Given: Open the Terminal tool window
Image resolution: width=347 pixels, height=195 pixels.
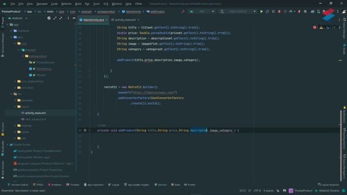Looking at the screenshot, I should tap(73, 185).
